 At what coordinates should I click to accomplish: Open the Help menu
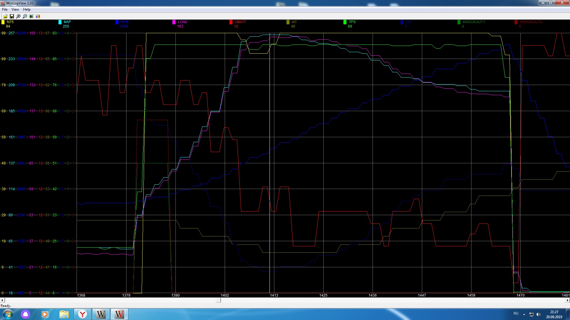[x=27, y=9]
